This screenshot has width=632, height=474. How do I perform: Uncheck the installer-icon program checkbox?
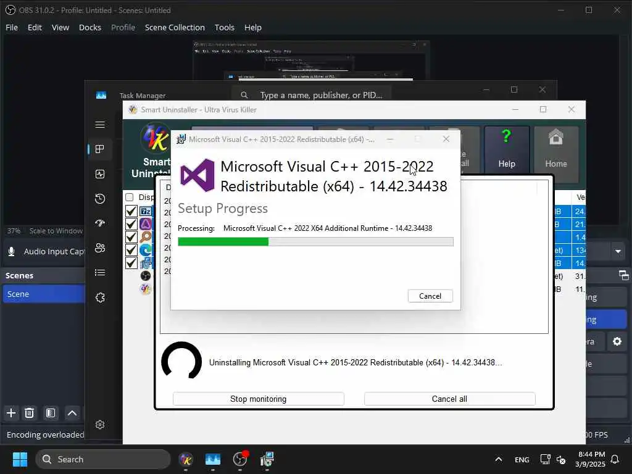point(131,263)
